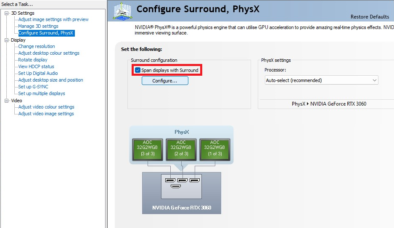
Task: Click the NVIDIA GeForce RTX 3060 diagram label
Action: pos(182,208)
